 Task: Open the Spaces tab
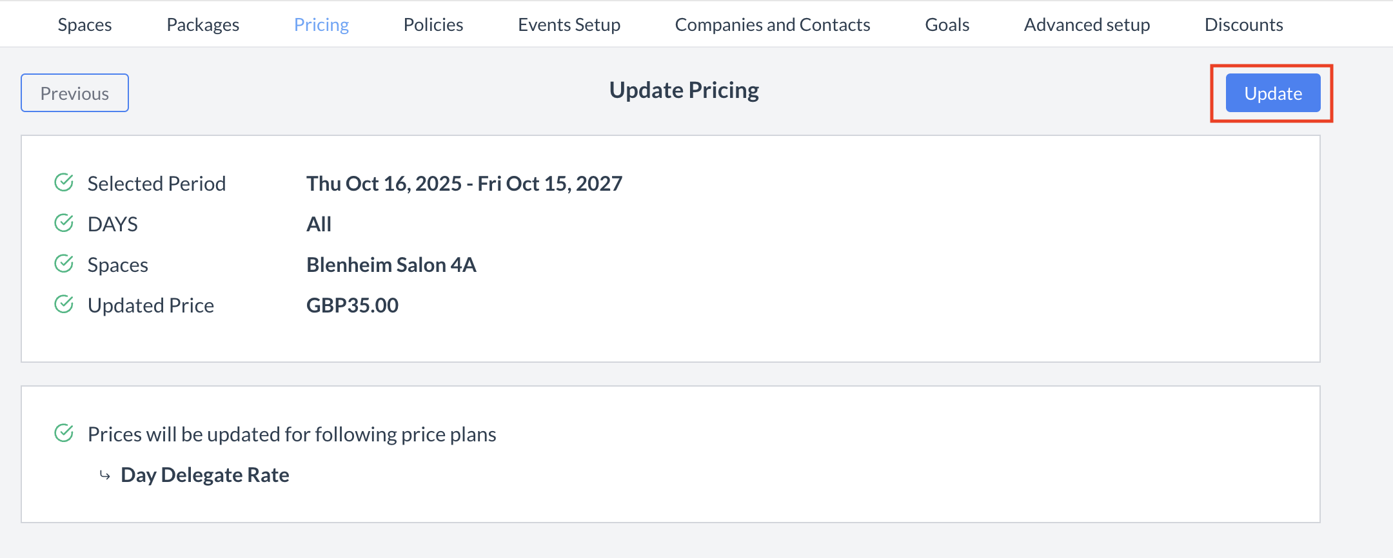[x=84, y=24]
